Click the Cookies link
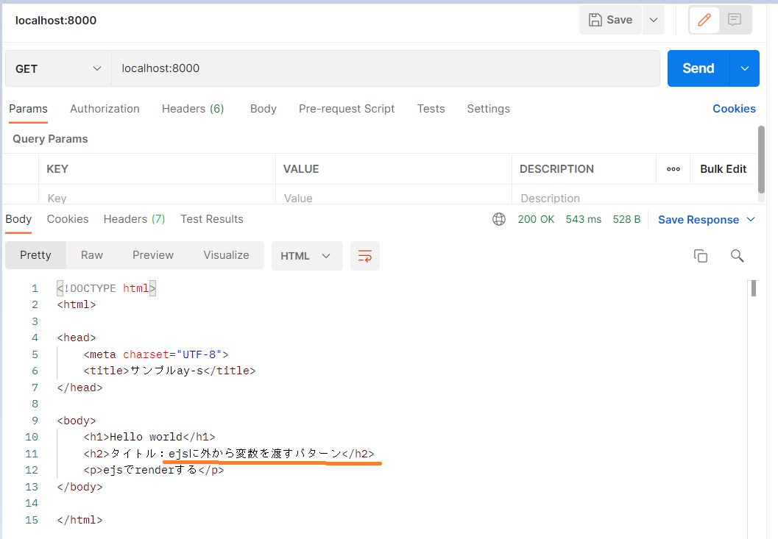This screenshot has height=539, width=778. [734, 109]
